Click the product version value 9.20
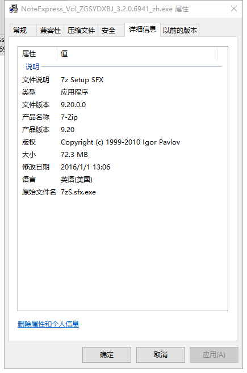This screenshot has height=373, width=247. (68, 130)
